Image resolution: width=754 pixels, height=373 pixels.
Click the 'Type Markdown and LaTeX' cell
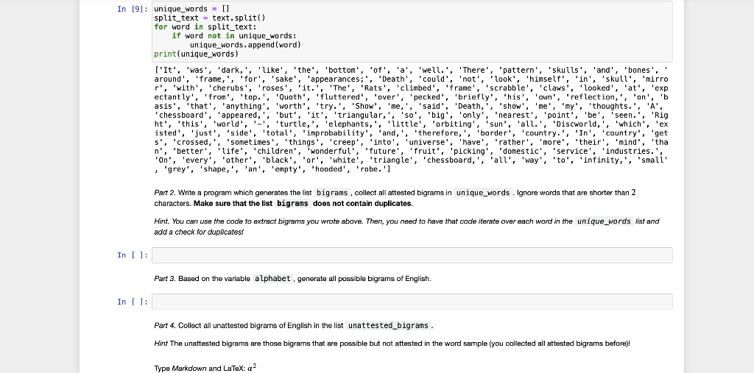tap(205, 368)
